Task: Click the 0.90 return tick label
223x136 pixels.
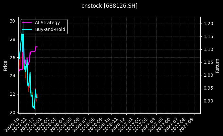Action: point(208,101)
